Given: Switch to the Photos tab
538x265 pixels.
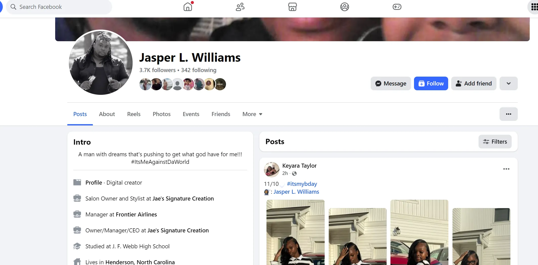Looking at the screenshot, I should (x=161, y=114).
